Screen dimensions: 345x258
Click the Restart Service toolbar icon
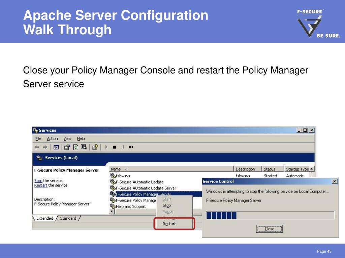click(131, 147)
